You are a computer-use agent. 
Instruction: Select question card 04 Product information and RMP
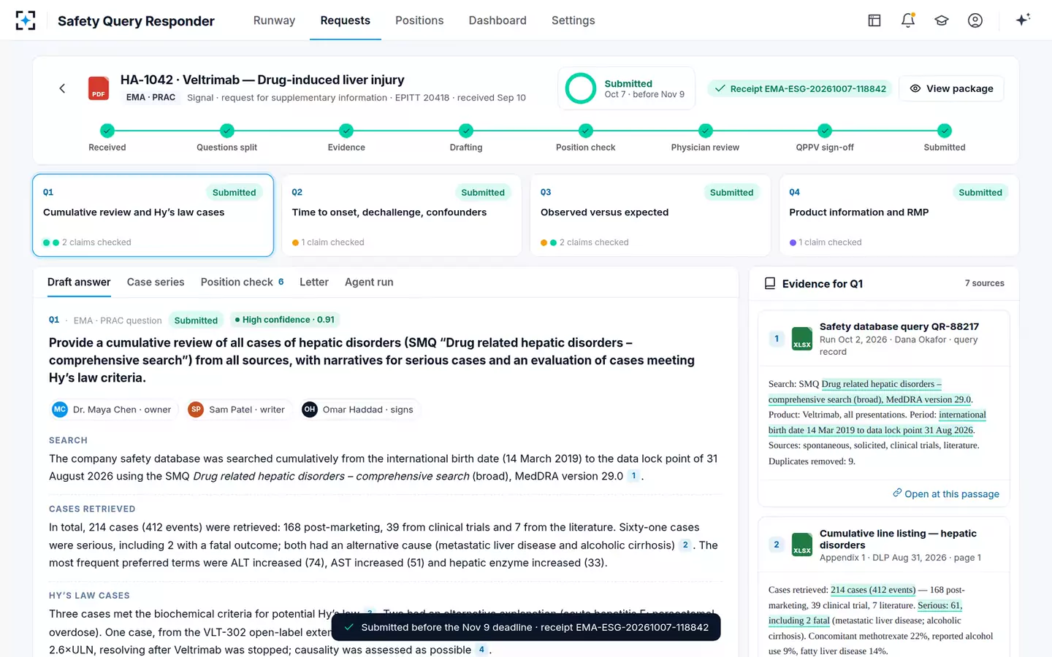[x=899, y=215]
